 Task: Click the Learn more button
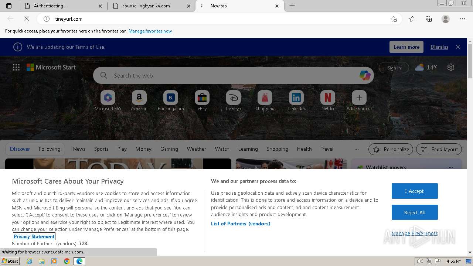pyautogui.click(x=406, y=47)
